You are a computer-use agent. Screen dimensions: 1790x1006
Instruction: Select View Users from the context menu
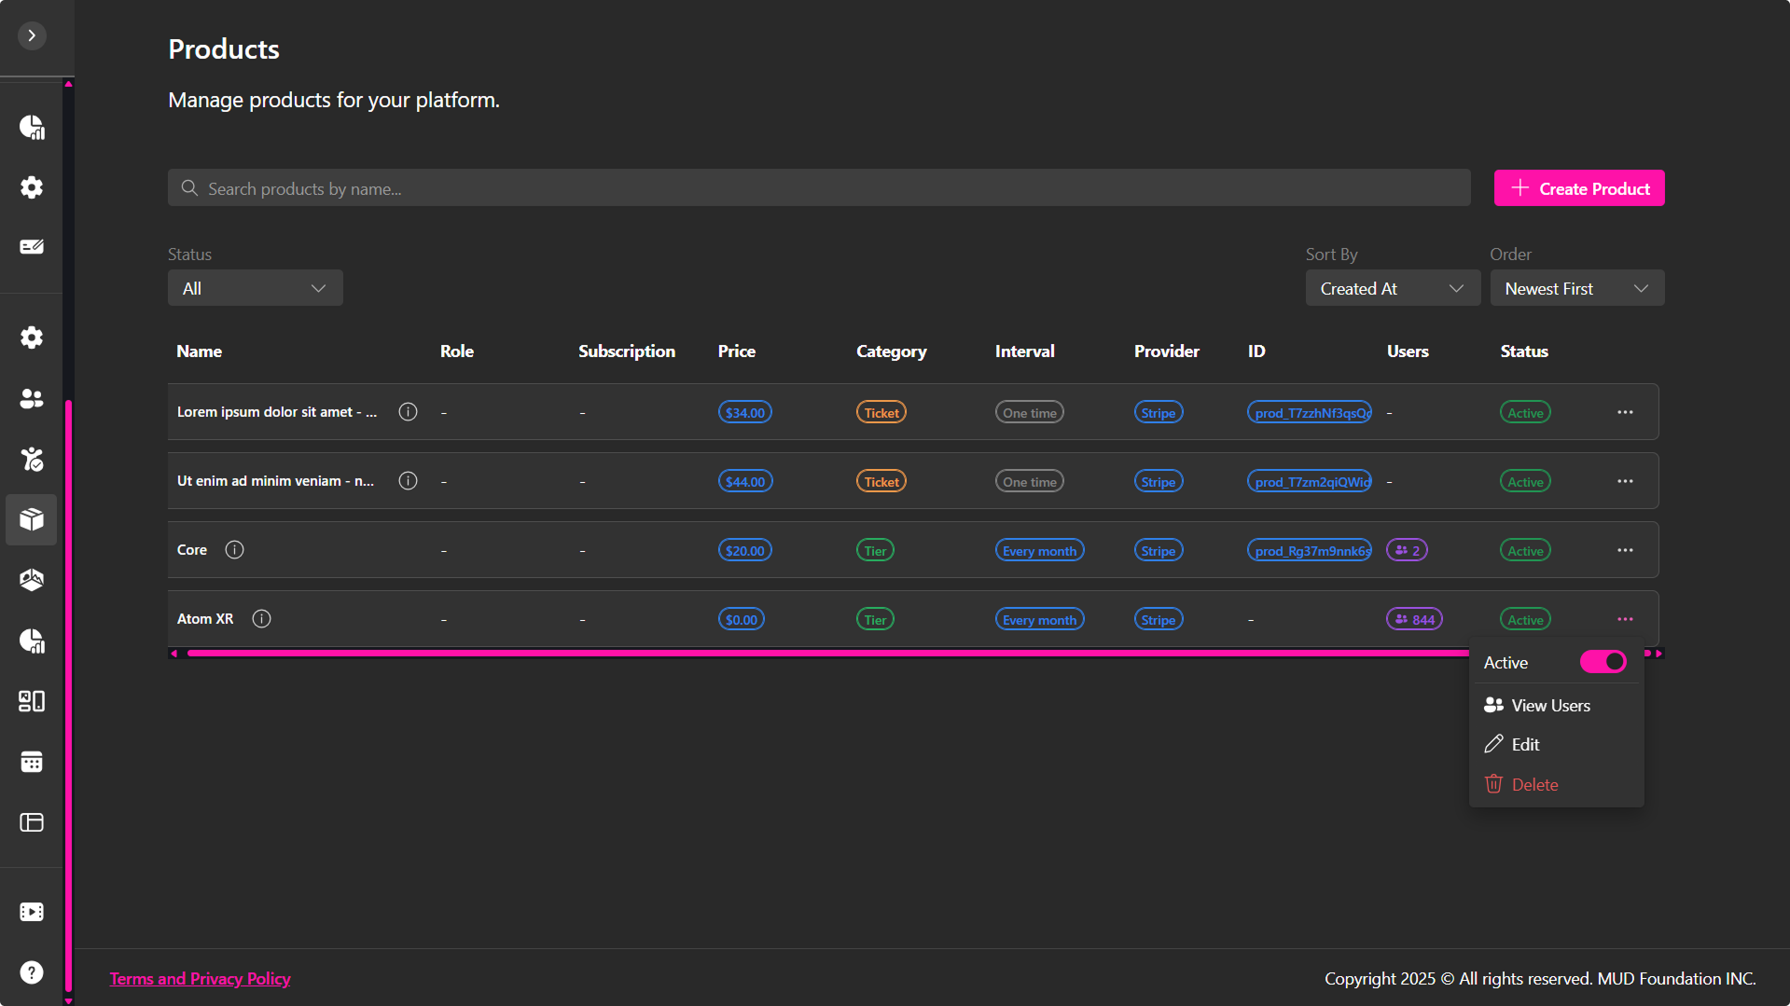click(1549, 706)
